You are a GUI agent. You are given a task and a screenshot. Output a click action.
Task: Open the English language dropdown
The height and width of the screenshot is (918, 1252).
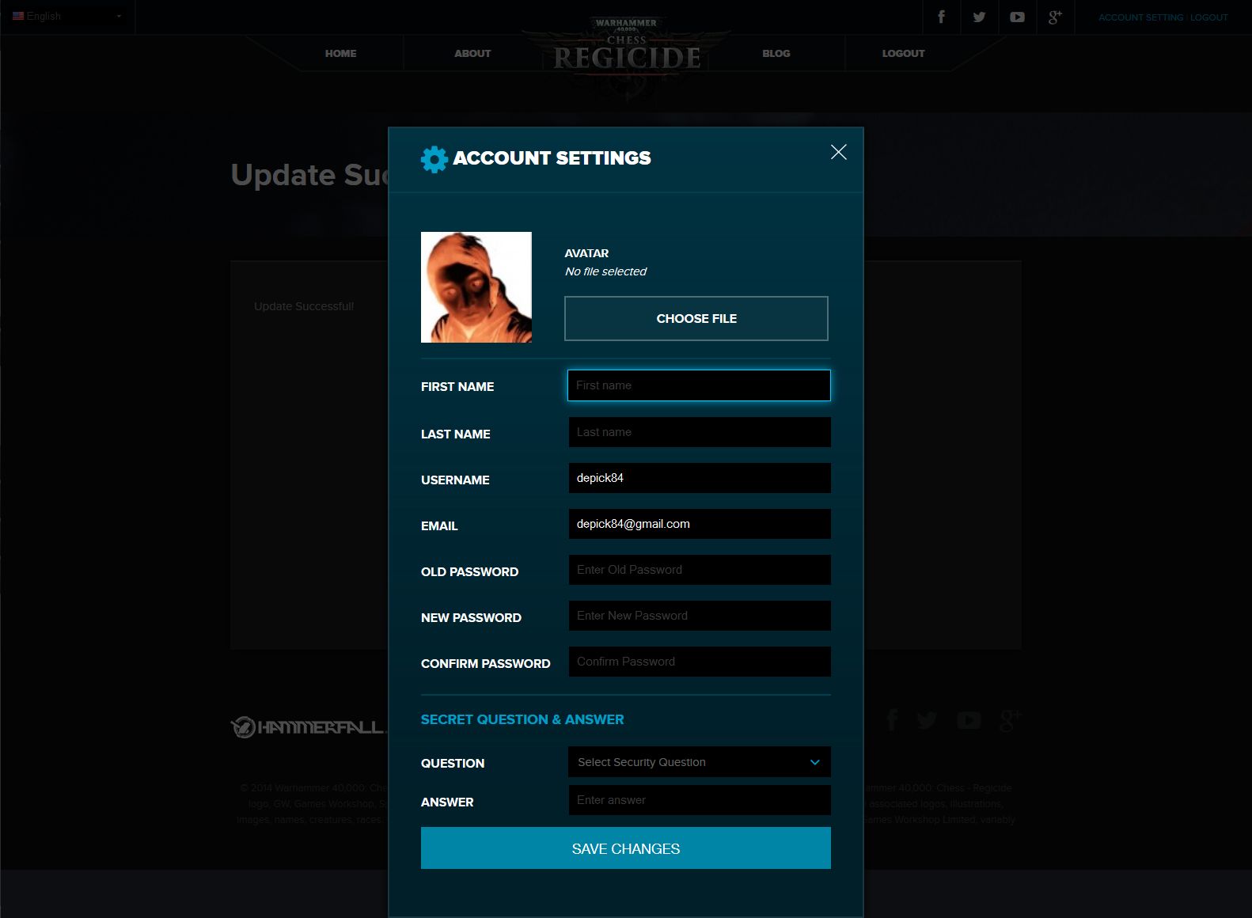[x=67, y=16]
